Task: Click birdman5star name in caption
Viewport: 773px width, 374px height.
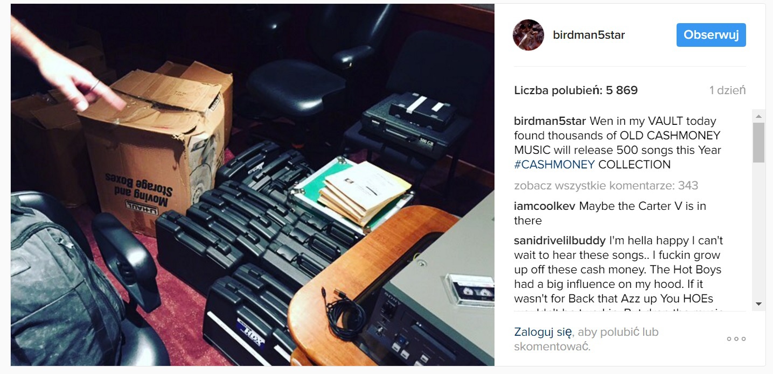Action: 550,121
